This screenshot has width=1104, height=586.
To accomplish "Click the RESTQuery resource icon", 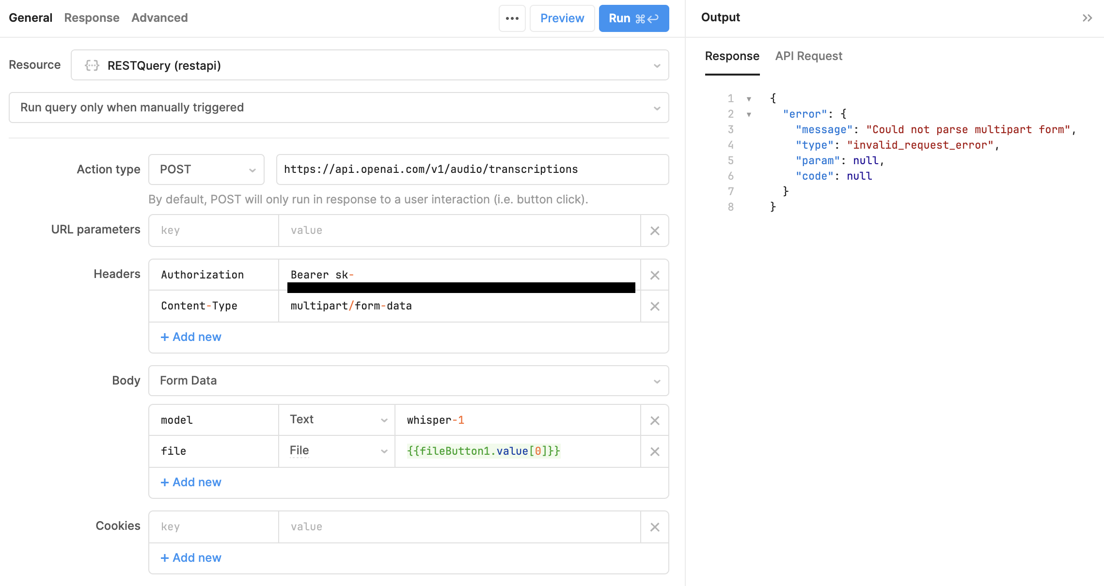I will pyautogui.click(x=91, y=65).
